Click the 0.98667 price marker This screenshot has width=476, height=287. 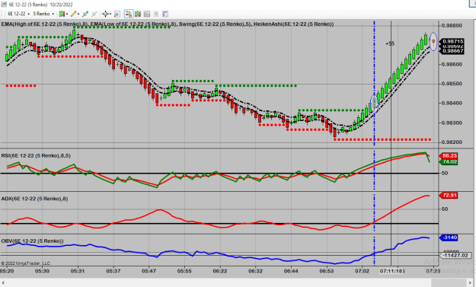[x=452, y=51]
